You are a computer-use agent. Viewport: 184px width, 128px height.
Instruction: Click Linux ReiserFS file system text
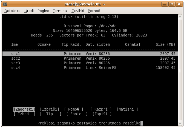click(101, 68)
